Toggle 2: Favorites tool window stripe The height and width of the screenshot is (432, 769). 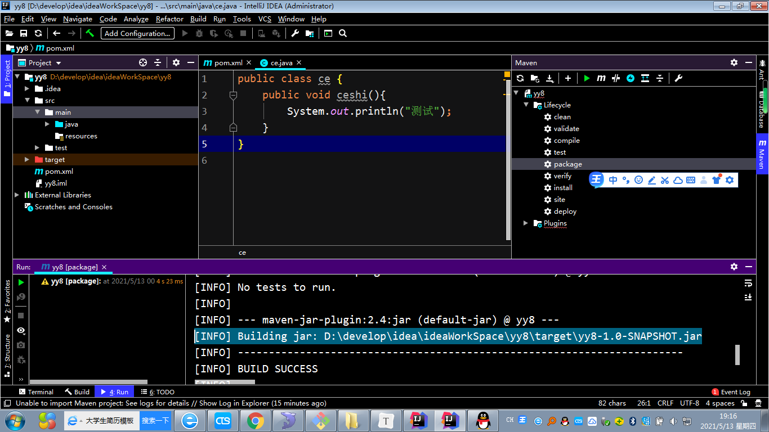7,301
